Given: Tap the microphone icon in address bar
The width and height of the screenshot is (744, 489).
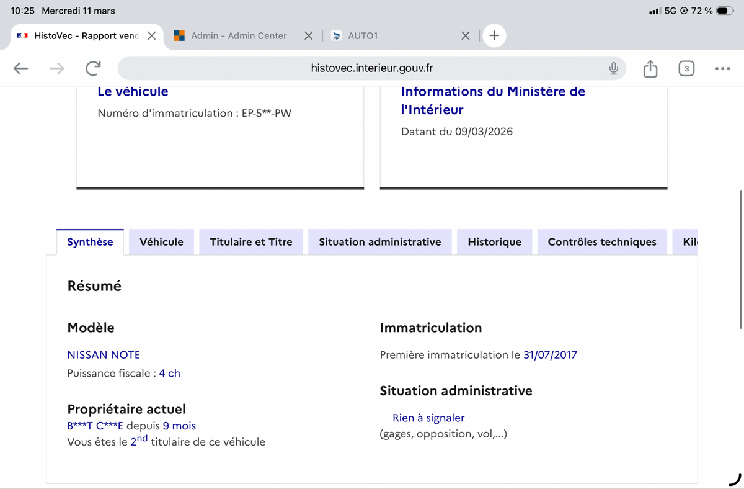Looking at the screenshot, I should click(x=613, y=68).
